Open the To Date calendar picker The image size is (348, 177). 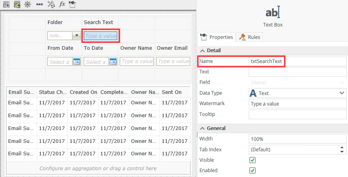[x=113, y=62]
